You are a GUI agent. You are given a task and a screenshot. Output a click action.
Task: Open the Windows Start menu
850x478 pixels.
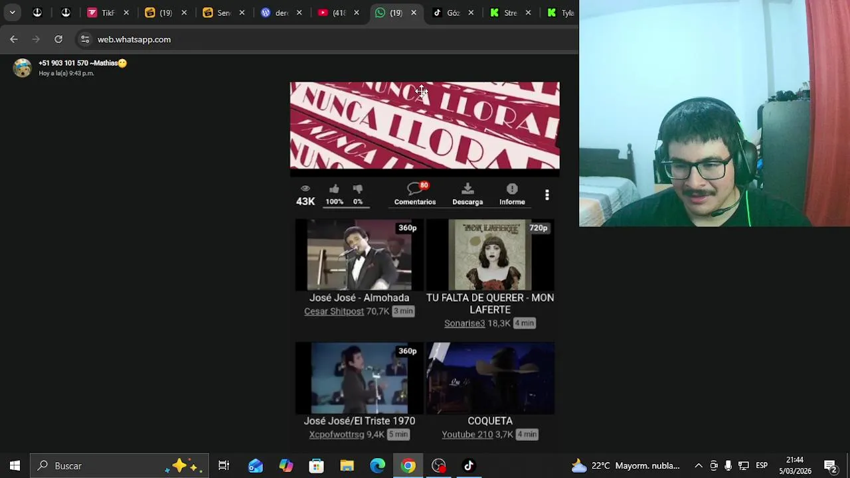point(15,465)
